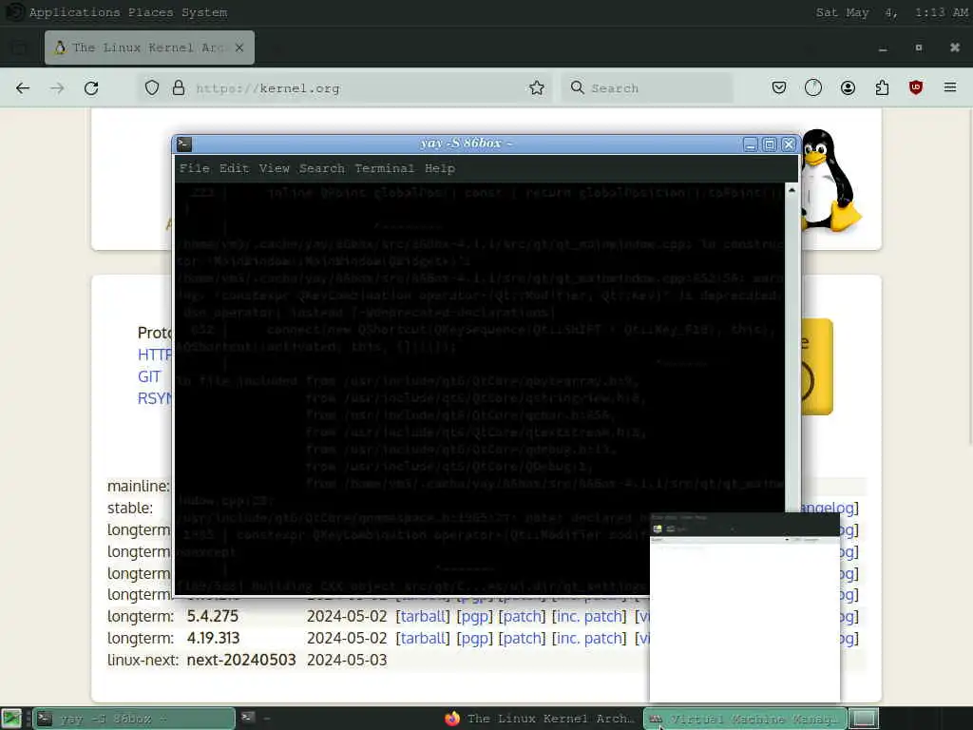Open the Extensions puzzle icon
This screenshot has height=730, width=973.
882,88
